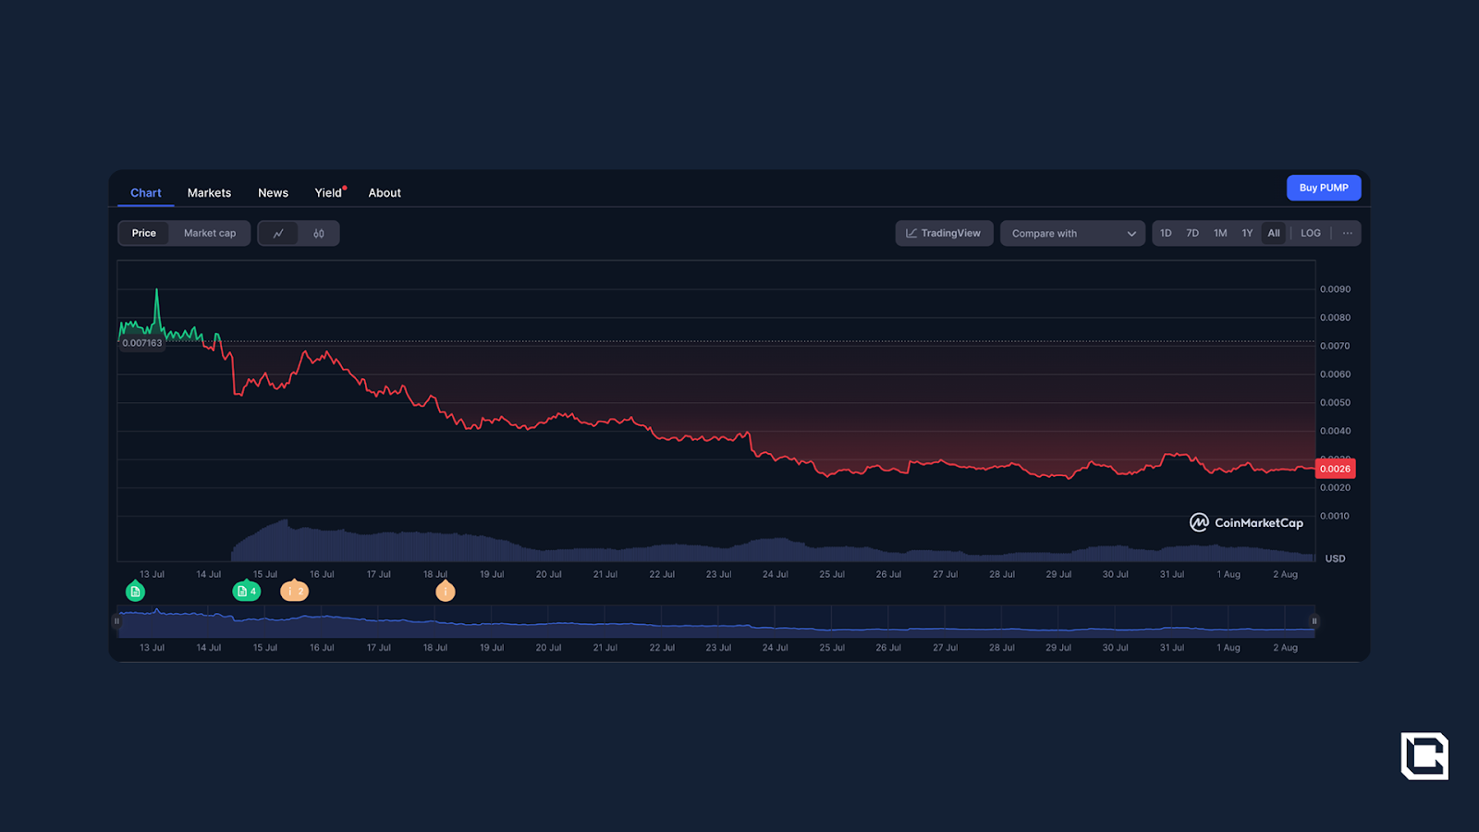The image size is (1479, 832).
Task: Switch to the Yield tab
Action: click(328, 193)
